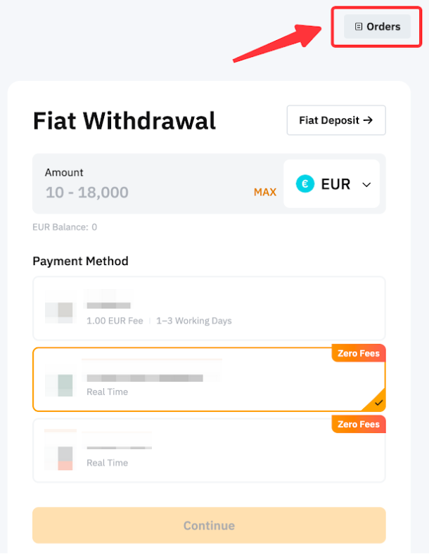The height and width of the screenshot is (554, 429).
Task: Click the arrow in Fiat Deposit
Action: (x=367, y=120)
